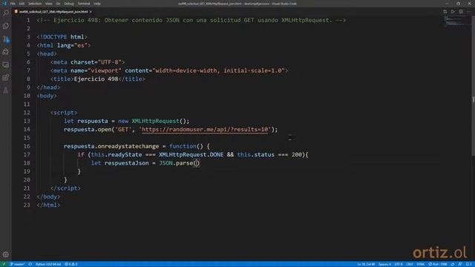Image resolution: width=475 pixels, height=267 pixels.
Task: Click the Live Server Port status item
Action: [438, 264]
